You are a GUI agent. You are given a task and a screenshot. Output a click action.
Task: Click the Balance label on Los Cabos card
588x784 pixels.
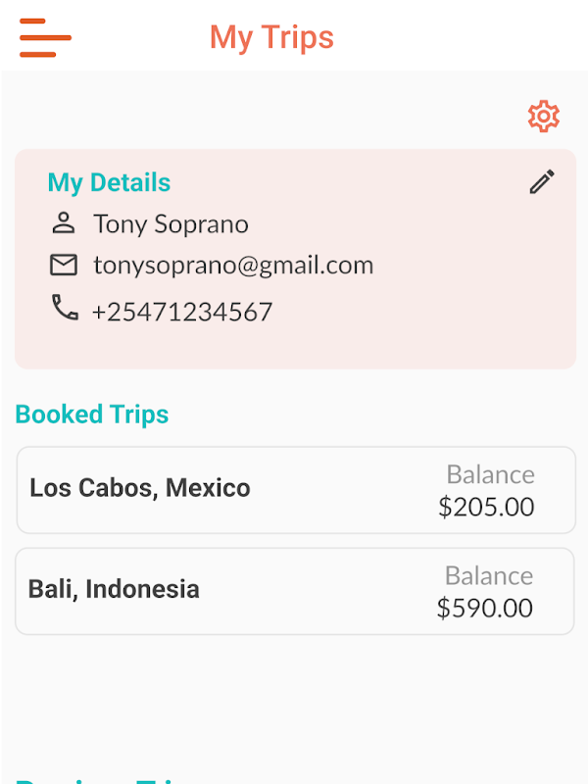pos(491,474)
